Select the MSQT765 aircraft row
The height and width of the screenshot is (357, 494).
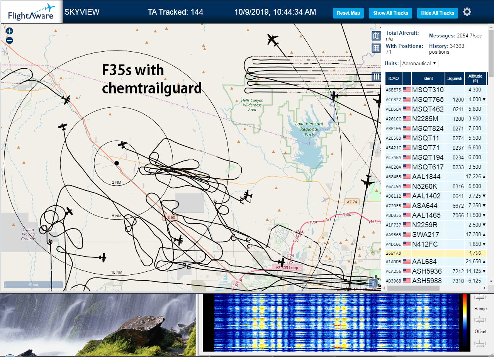(436, 99)
